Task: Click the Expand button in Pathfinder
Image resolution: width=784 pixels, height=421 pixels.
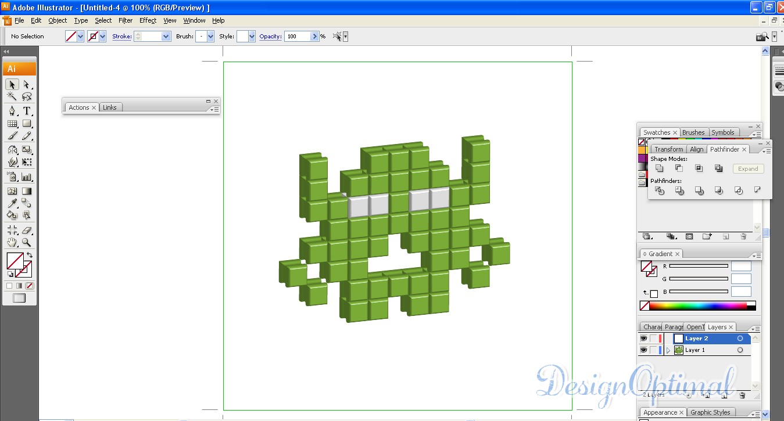Action: [x=748, y=169]
